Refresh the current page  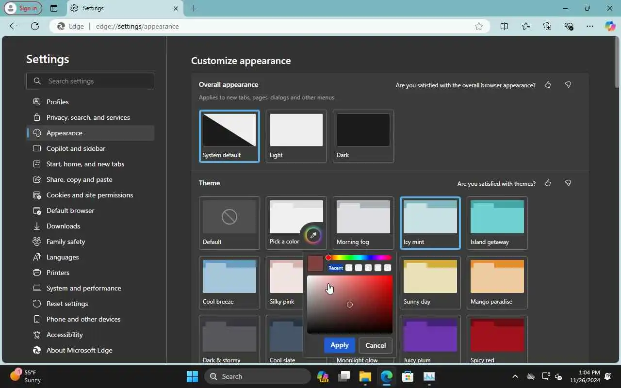(35, 26)
